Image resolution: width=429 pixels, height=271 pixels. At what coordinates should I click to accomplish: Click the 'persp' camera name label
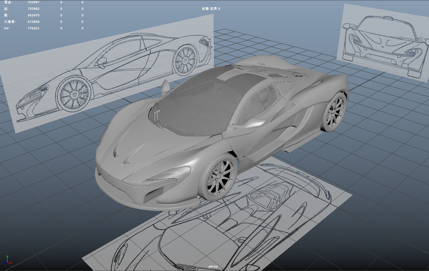(213, 266)
